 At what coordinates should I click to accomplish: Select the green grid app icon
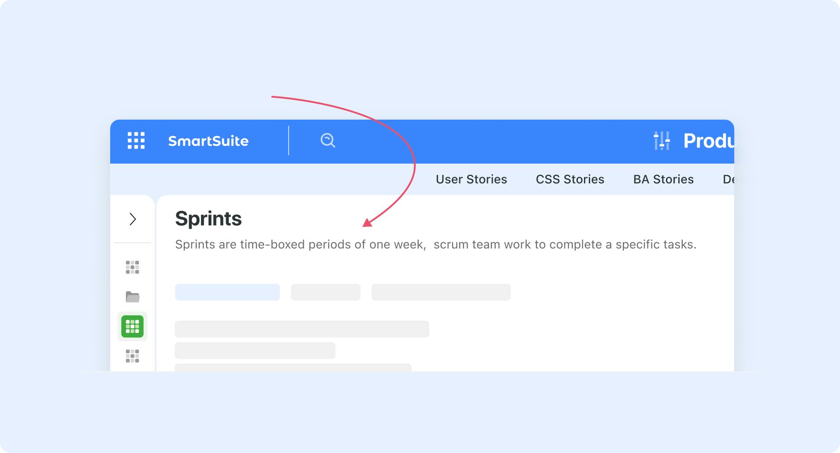(132, 326)
